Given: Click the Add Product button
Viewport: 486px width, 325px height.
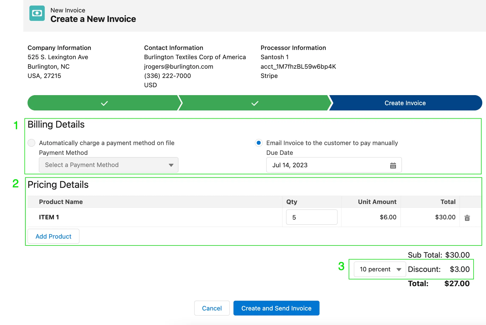Looking at the screenshot, I should (53, 236).
